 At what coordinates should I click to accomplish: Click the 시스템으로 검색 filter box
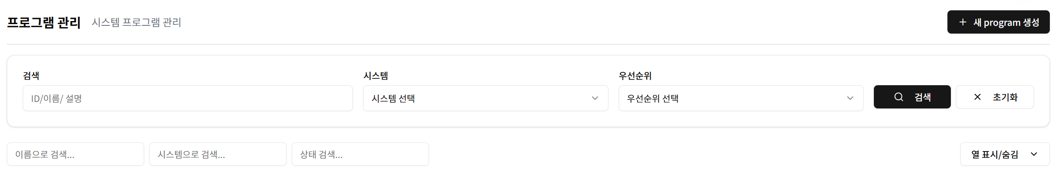pyautogui.click(x=218, y=154)
